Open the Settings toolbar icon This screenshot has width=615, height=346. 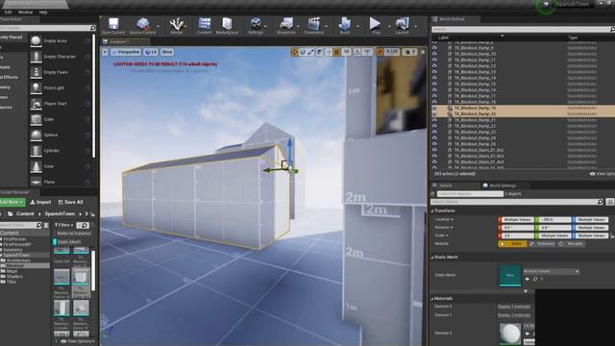tap(256, 26)
